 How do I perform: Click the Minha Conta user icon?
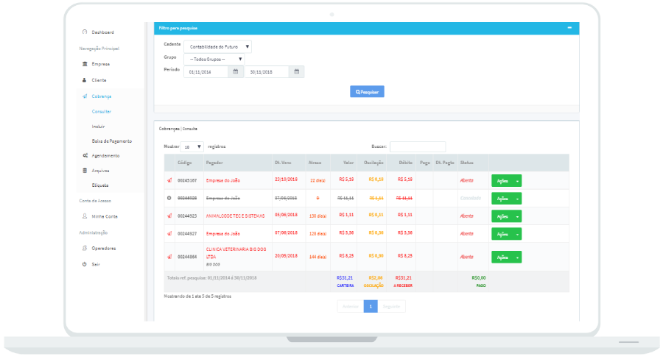pos(85,216)
